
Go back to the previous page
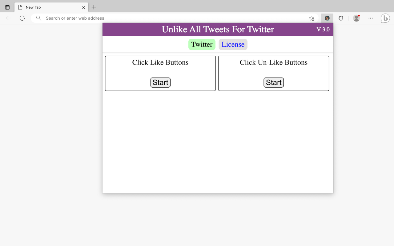9,18
